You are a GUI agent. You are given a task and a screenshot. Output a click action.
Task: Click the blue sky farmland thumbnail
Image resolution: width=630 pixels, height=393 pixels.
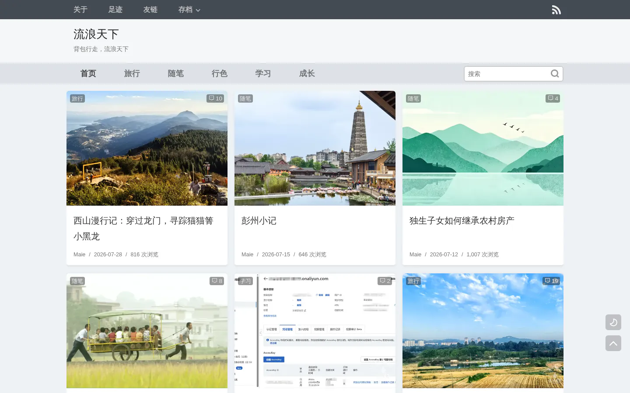point(483,331)
